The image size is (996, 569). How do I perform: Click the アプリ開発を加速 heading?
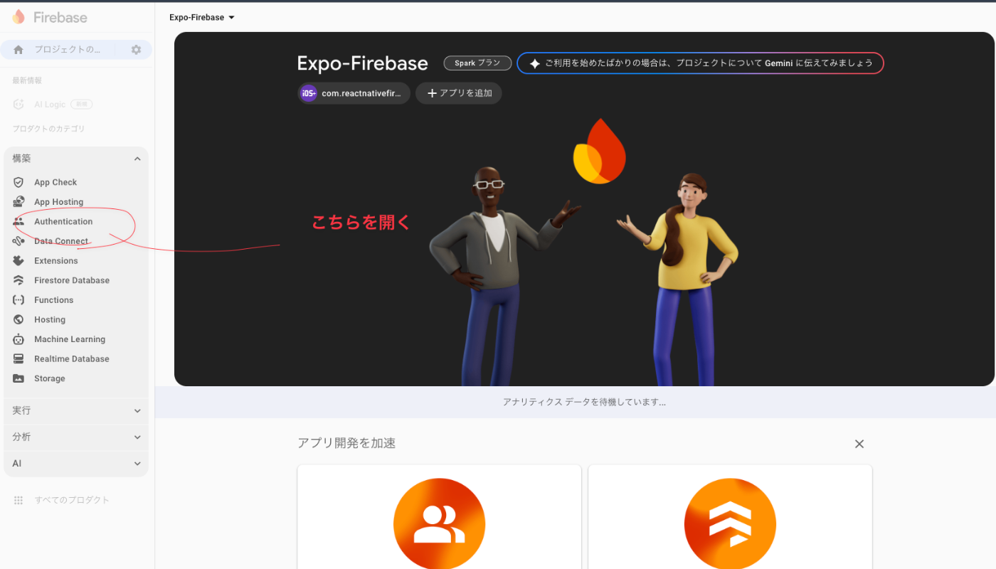point(346,443)
